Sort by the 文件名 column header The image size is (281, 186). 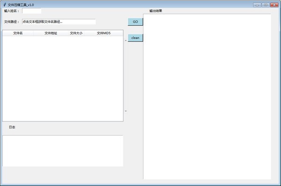click(x=18, y=33)
